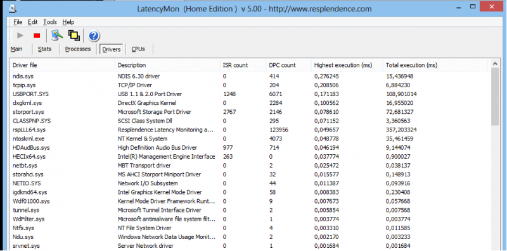Click the DPC count value 123956

coord(278,130)
